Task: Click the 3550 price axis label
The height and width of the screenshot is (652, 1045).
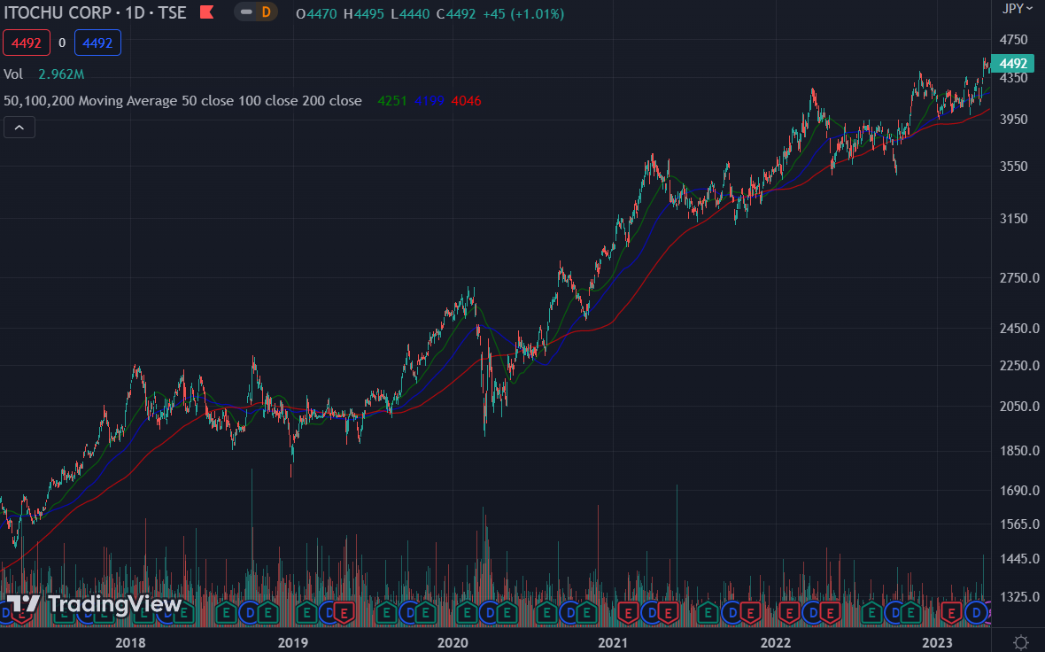Action: pos(1014,166)
